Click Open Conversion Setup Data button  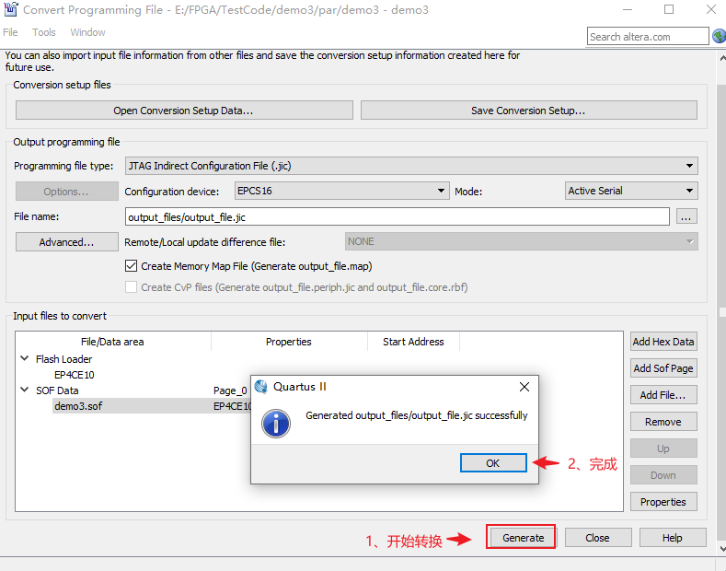click(184, 111)
